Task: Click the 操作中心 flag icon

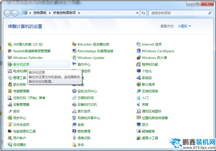Action: pyautogui.click(x=74, y=64)
